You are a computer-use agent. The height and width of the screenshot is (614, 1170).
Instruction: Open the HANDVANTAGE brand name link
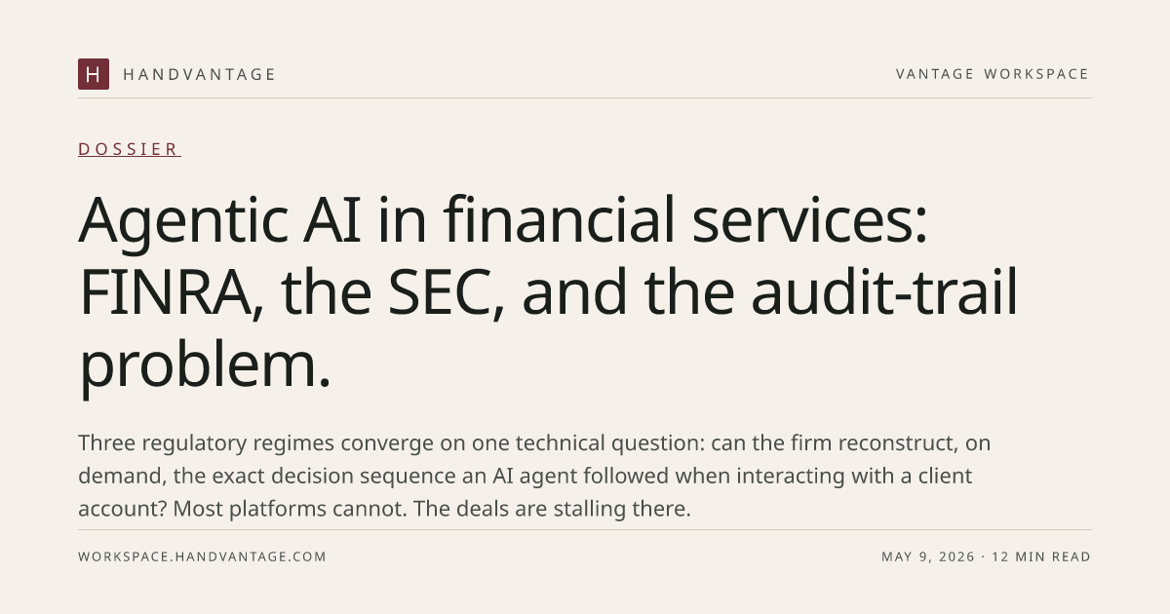point(200,74)
